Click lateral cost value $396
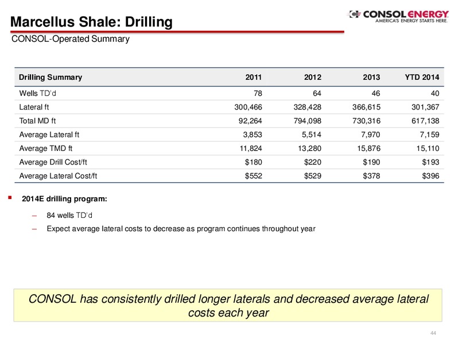Viewport: 459px width, 344px height. tap(431, 176)
